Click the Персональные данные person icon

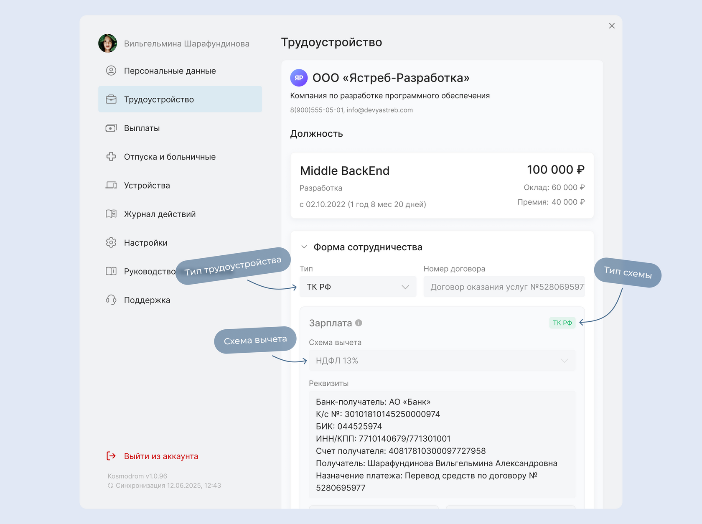[x=111, y=71]
